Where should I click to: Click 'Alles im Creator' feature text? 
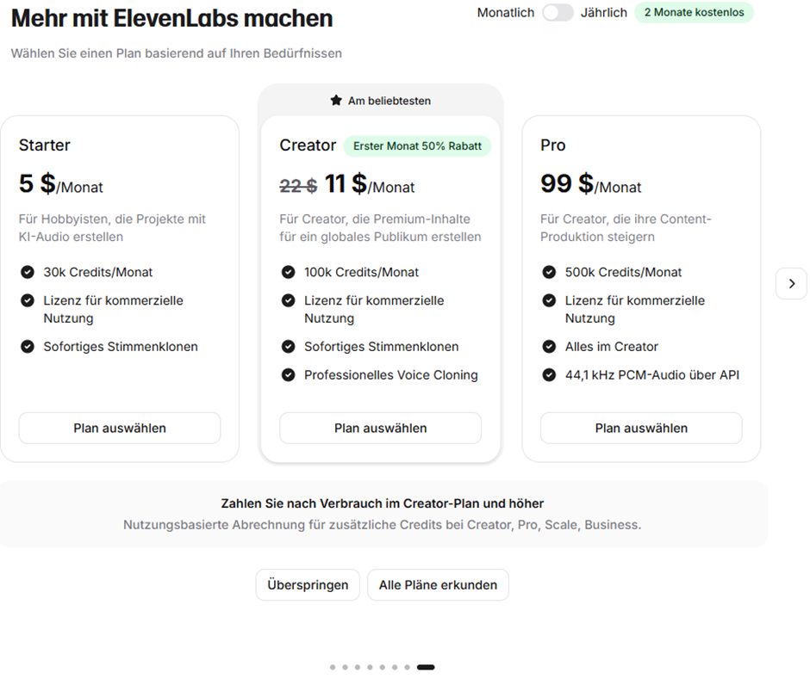(612, 347)
